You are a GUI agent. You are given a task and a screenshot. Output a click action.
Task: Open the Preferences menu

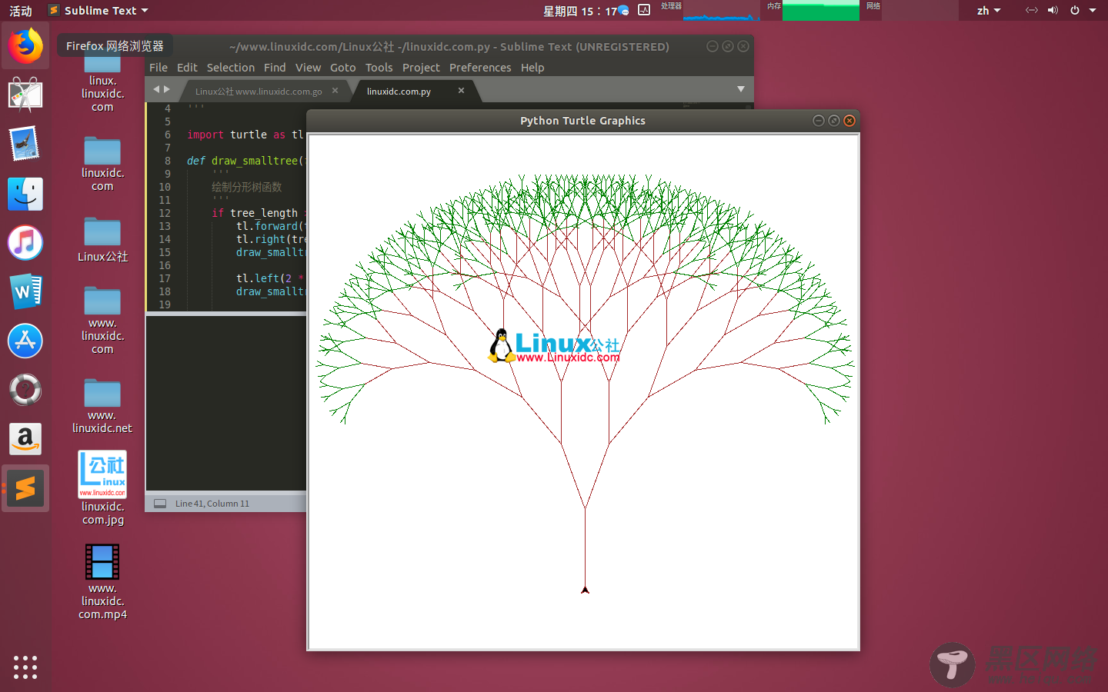coord(480,68)
